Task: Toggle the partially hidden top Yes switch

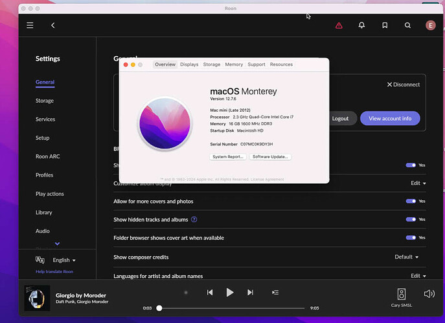Action: click(411, 165)
